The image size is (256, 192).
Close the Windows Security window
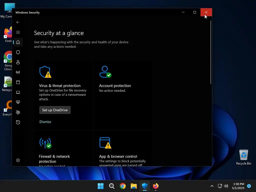click(206, 12)
